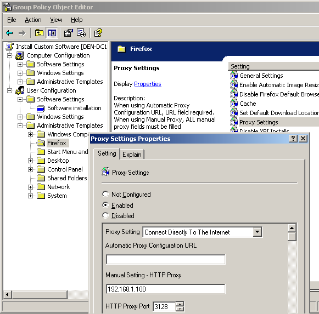
Task: Open the Help menu
Action: (77, 20)
